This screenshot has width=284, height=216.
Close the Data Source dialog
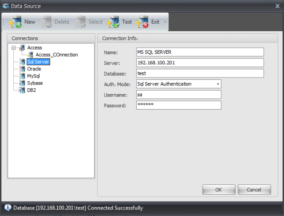[x=277, y=6]
